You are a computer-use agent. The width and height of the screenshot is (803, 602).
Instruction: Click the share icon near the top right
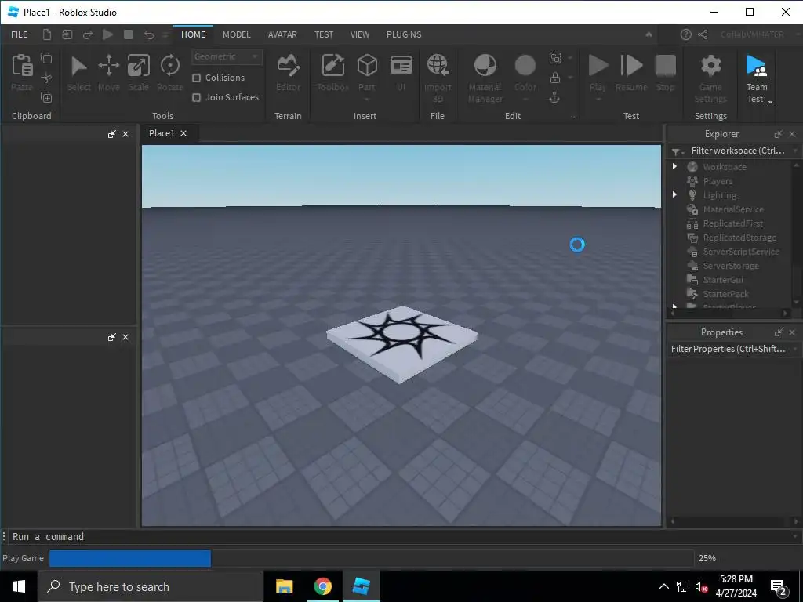pos(703,34)
